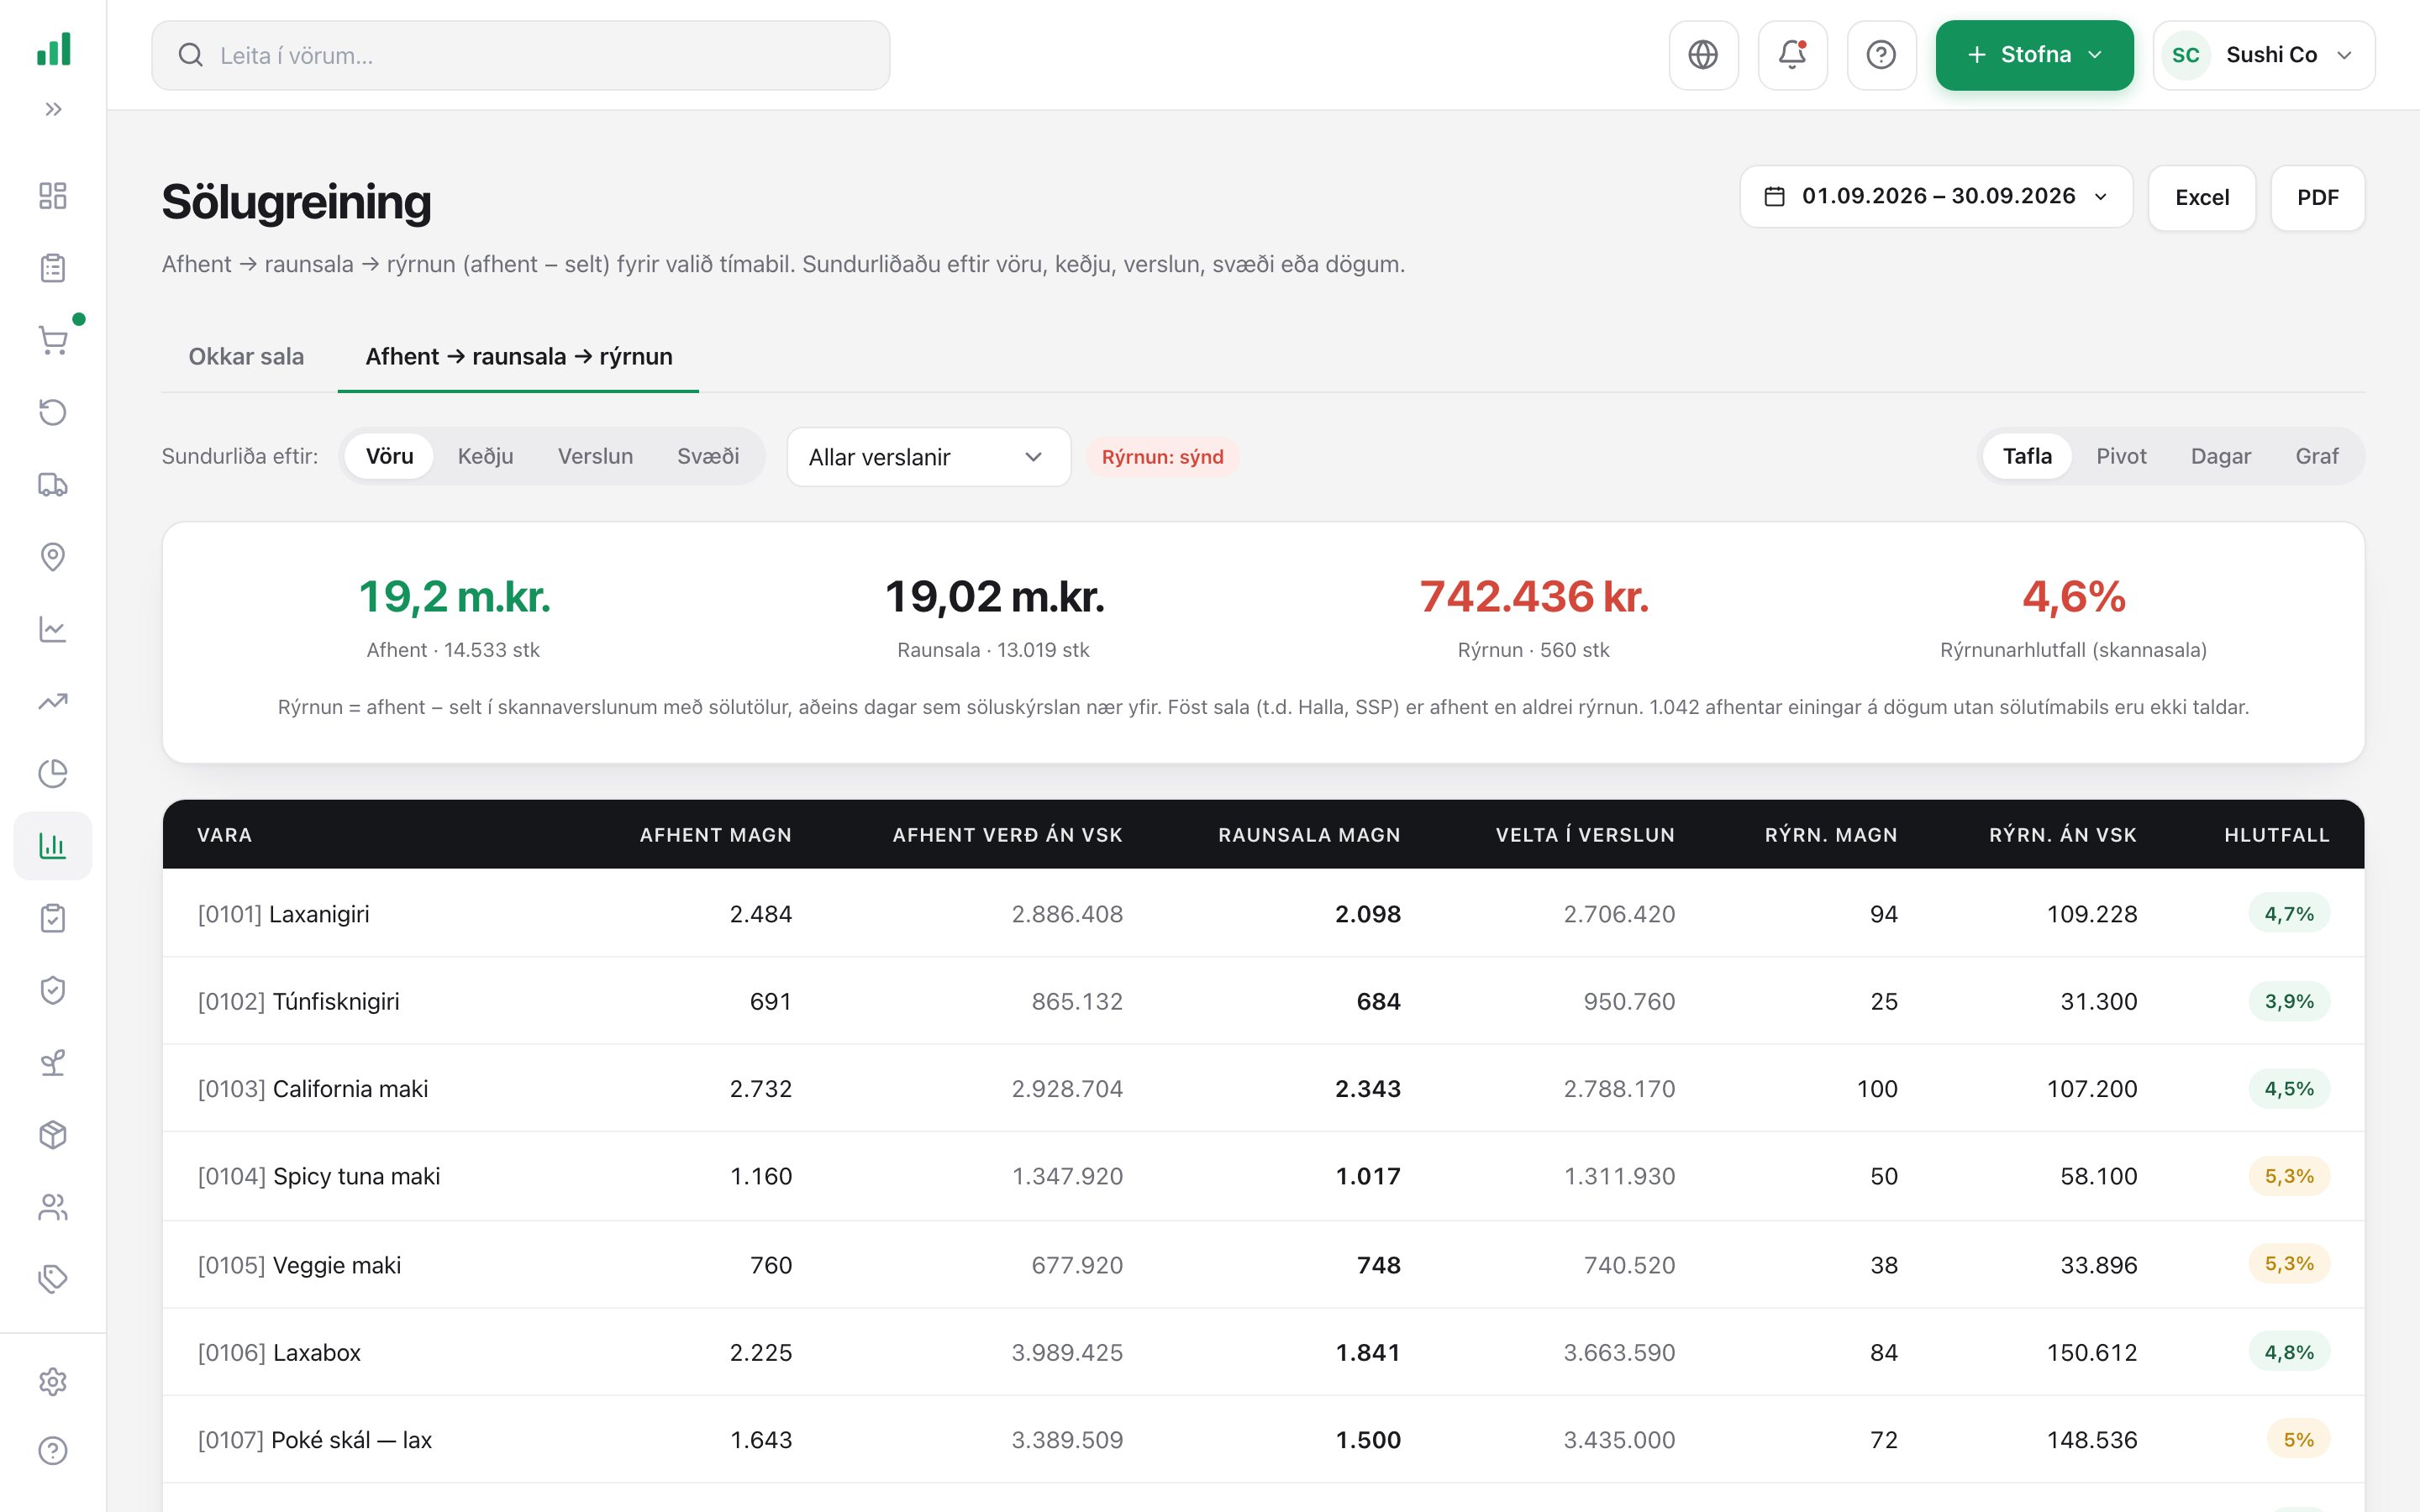2420x1512 pixels.
Task: Select the active bar chart analysis icon
Action: [53, 846]
